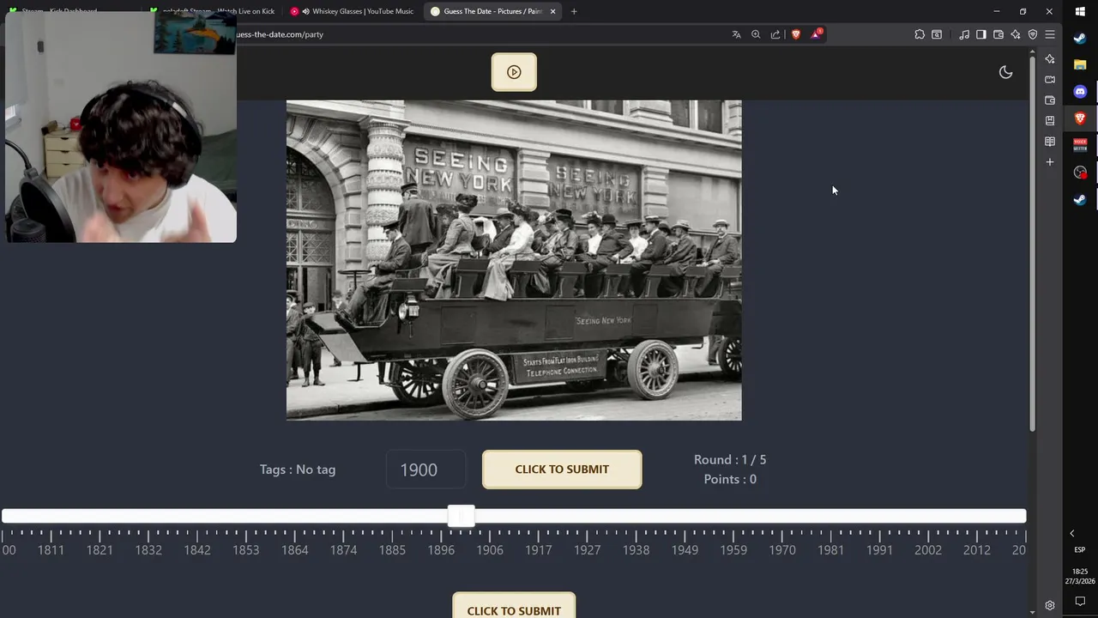
Task: Click the 1970 timeline label
Action: [x=781, y=550]
